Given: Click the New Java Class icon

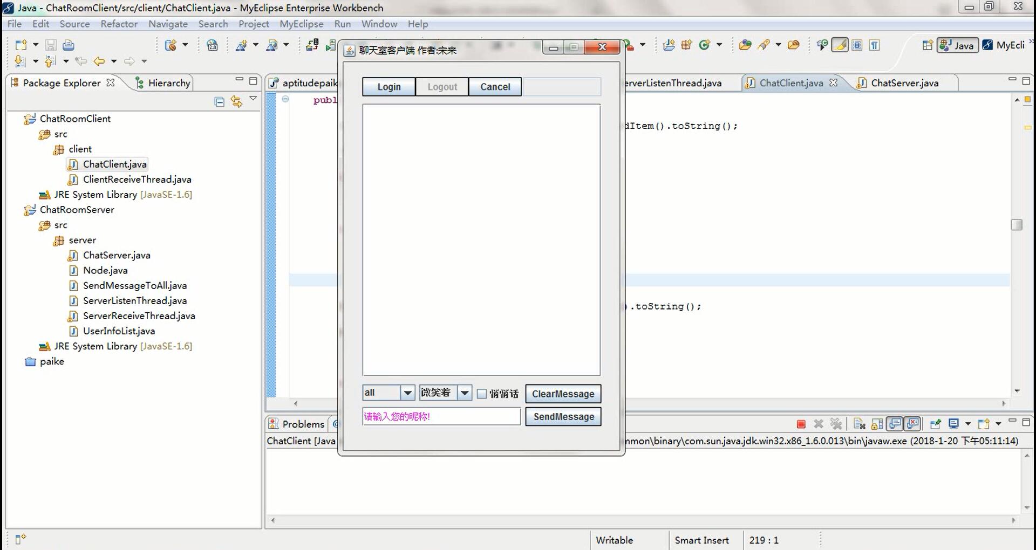Looking at the screenshot, I should [704, 45].
